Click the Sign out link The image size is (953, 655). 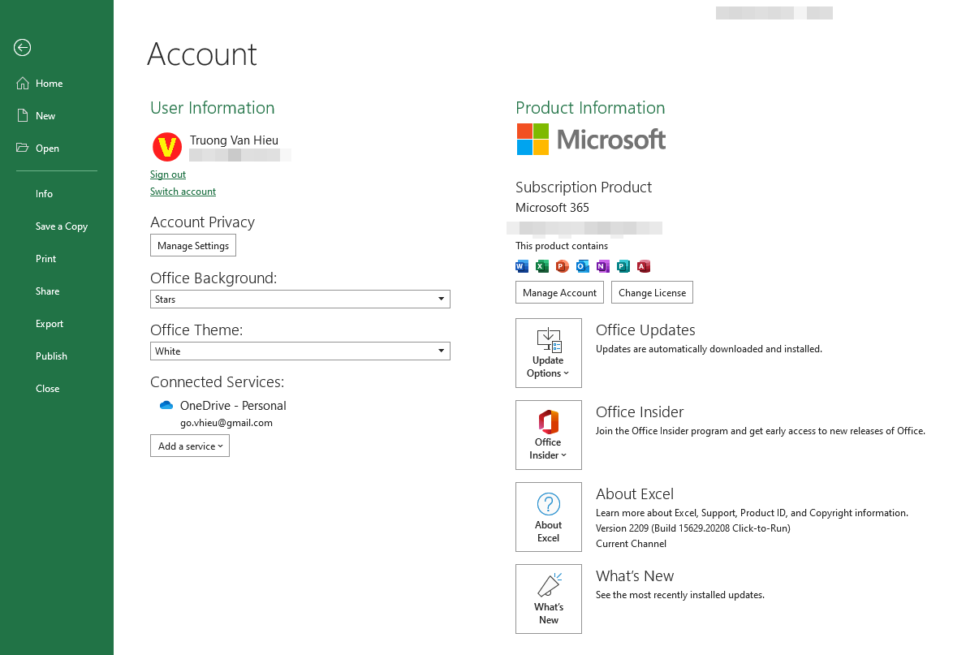(x=168, y=175)
